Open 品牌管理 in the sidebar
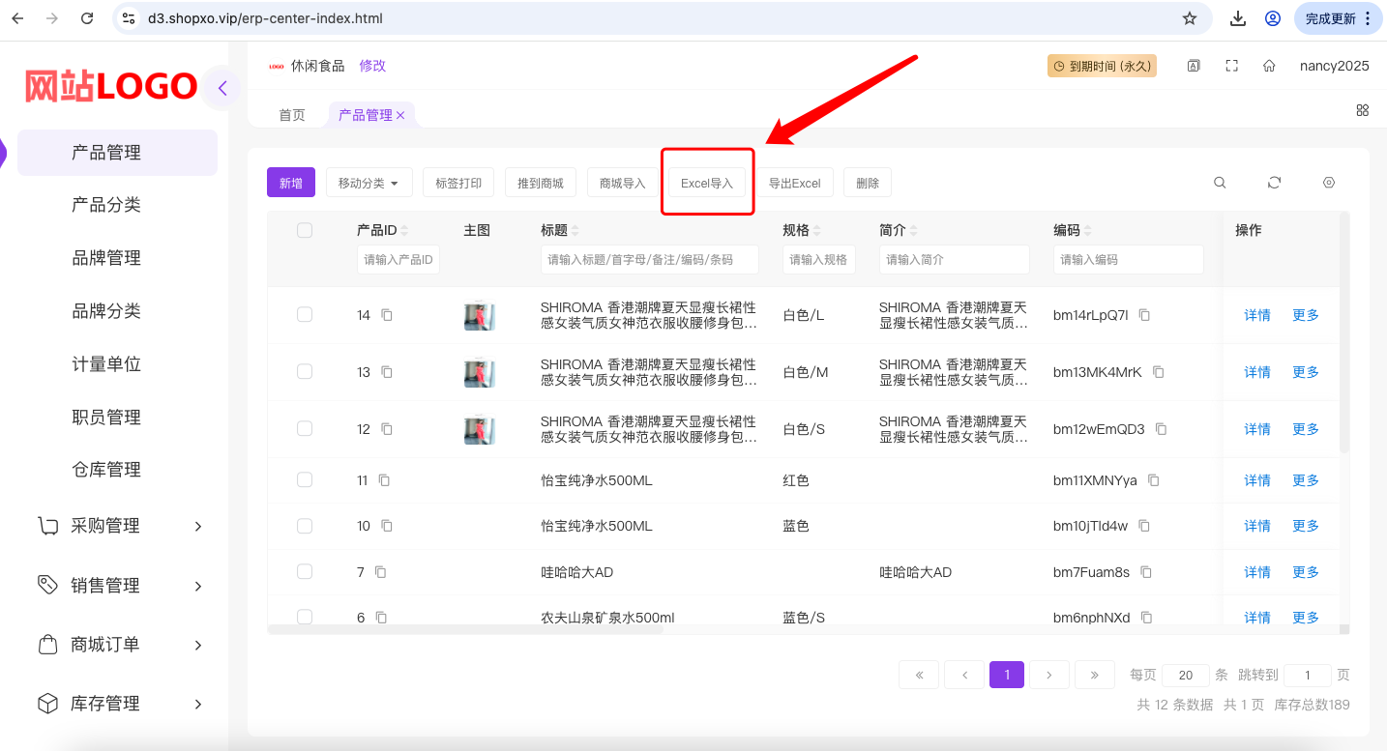The image size is (1387, 751). tap(106, 258)
